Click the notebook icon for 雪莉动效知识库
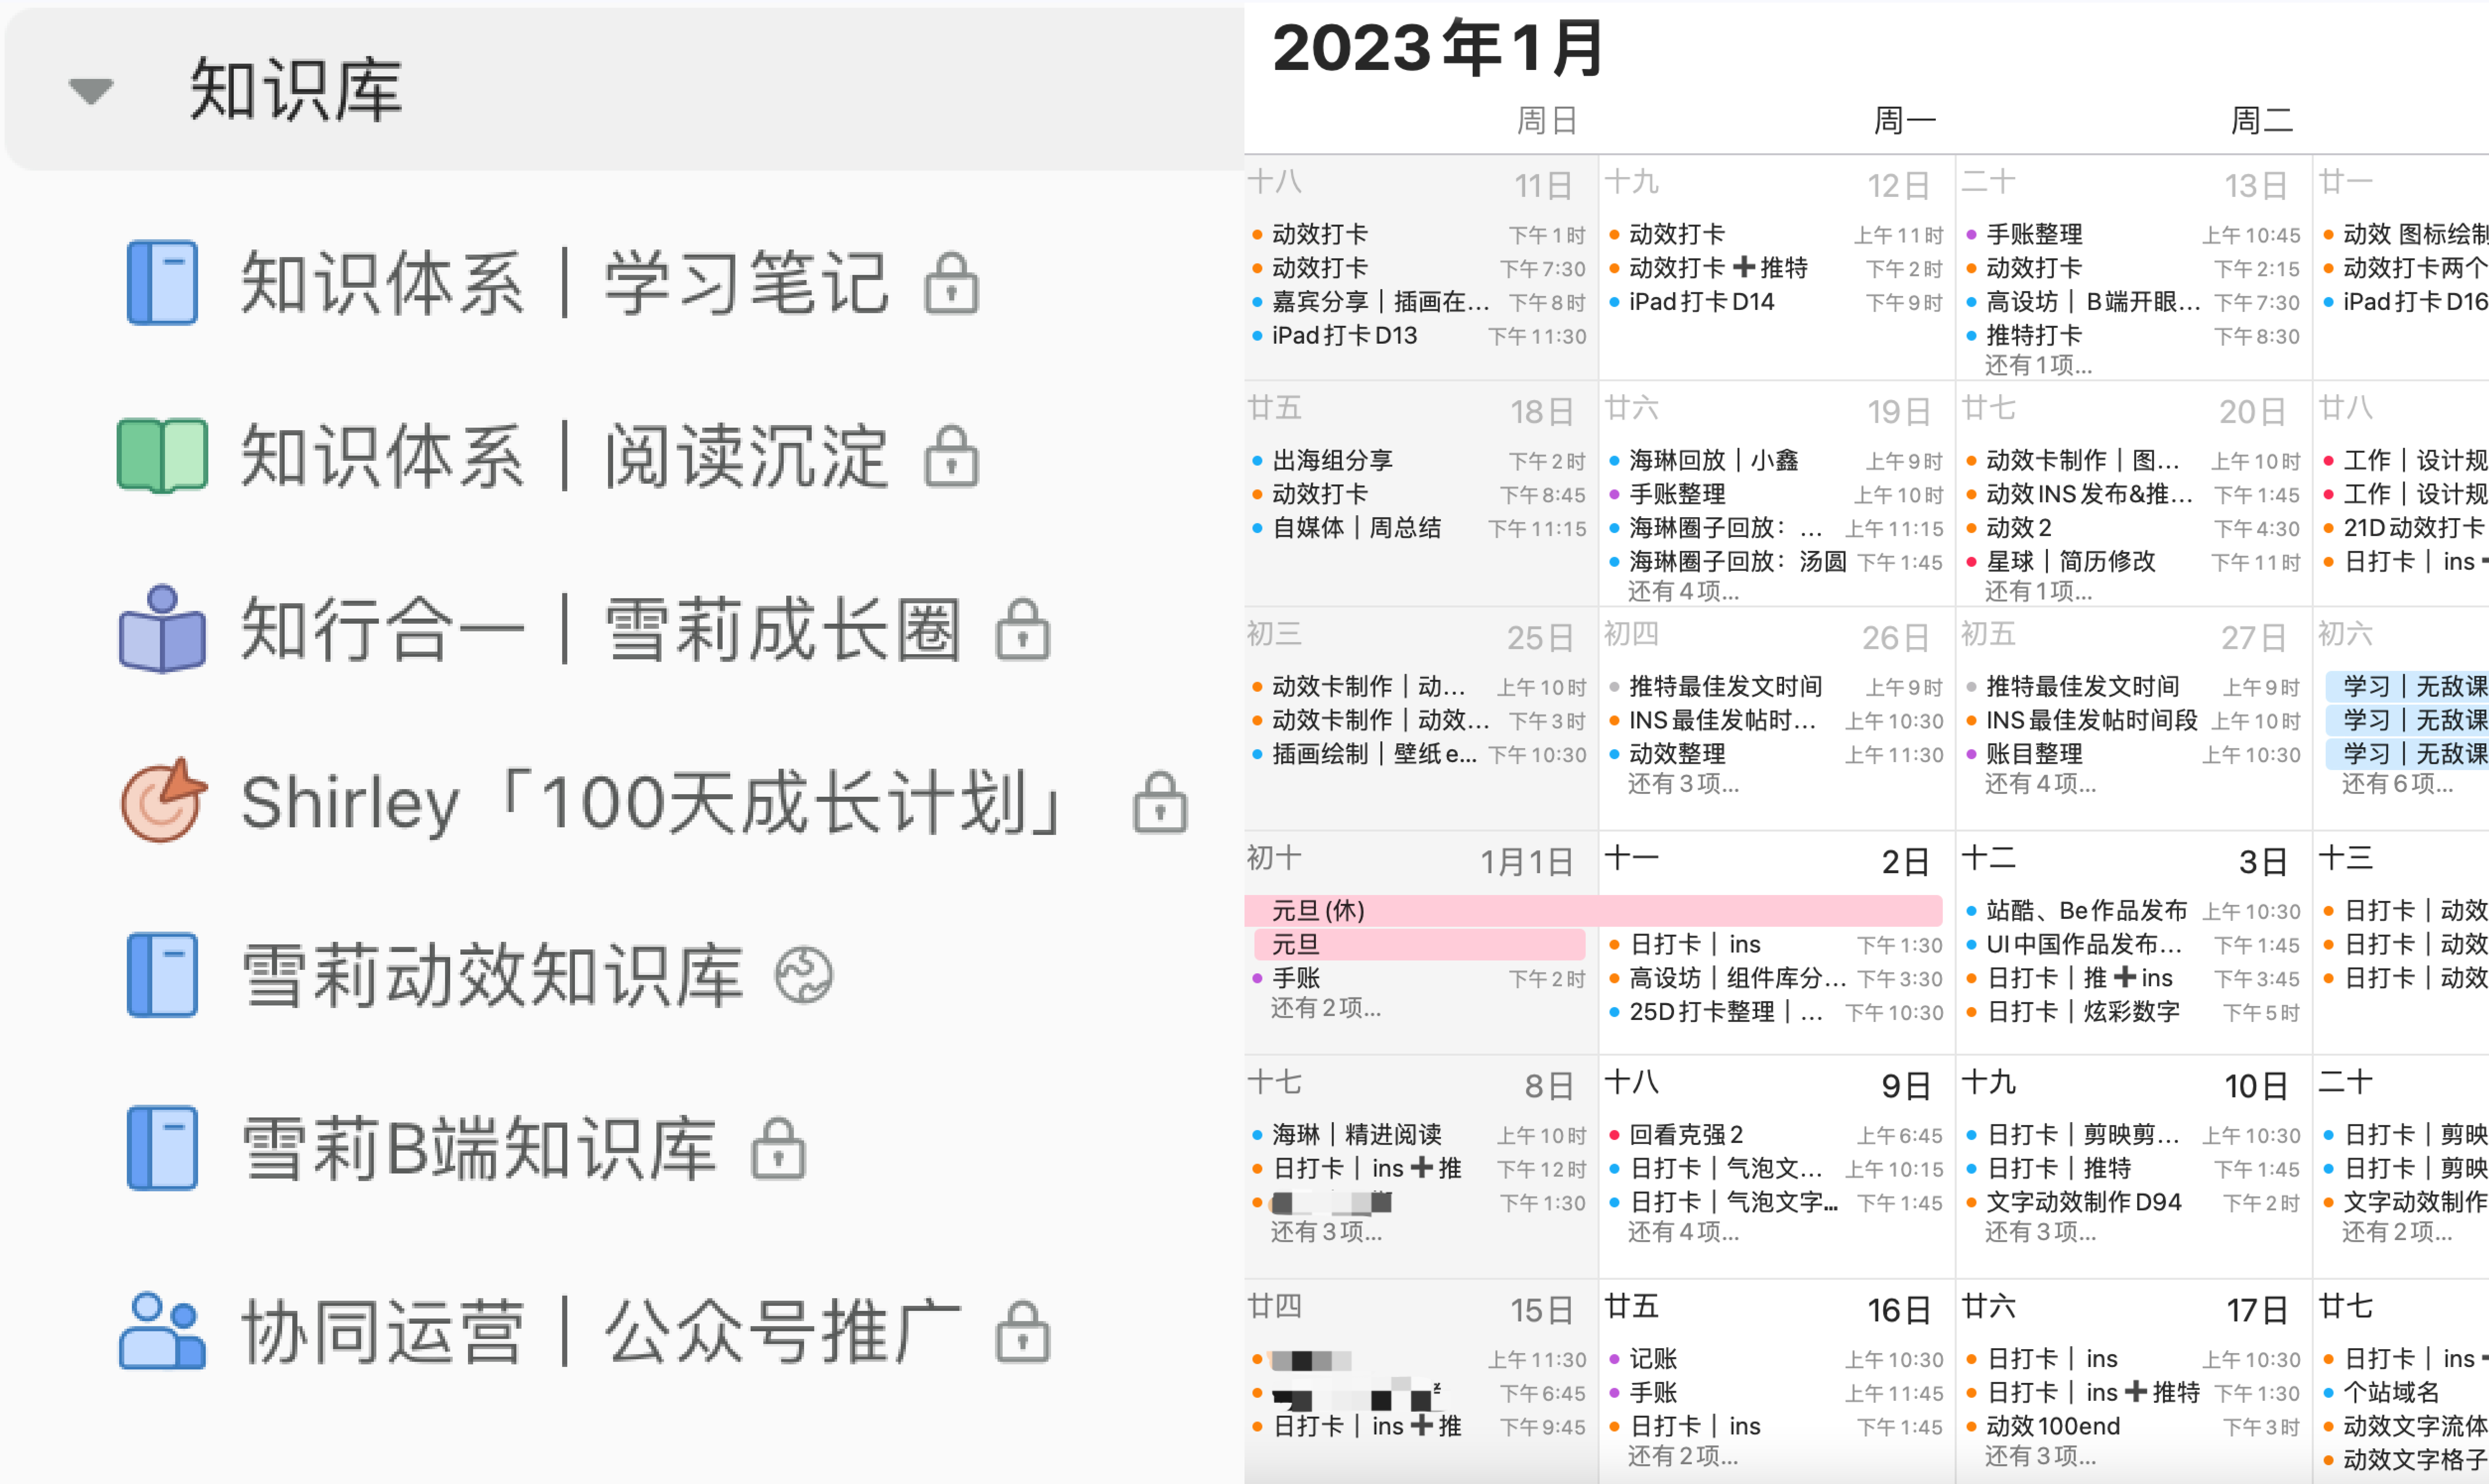The height and width of the screenshot is (1484, 2489). coord(162,975)
